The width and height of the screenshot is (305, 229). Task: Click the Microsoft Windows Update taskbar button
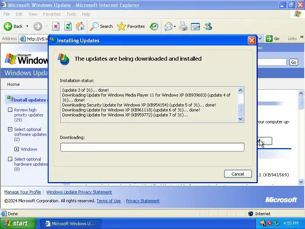point(71,223)
